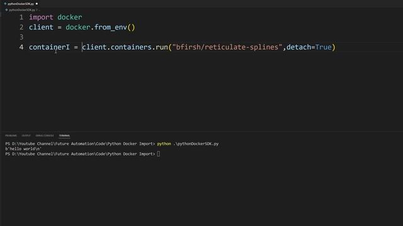403x226 pixels.
Task: Click the "bfirsh/reticulate-splines" string
Action: (x=227, y=48)
